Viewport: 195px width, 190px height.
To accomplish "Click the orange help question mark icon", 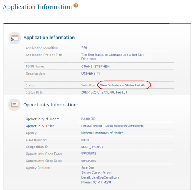I will pos(76,6).
